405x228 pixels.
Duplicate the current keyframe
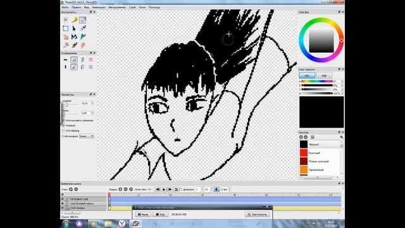(x=131, y=189)
